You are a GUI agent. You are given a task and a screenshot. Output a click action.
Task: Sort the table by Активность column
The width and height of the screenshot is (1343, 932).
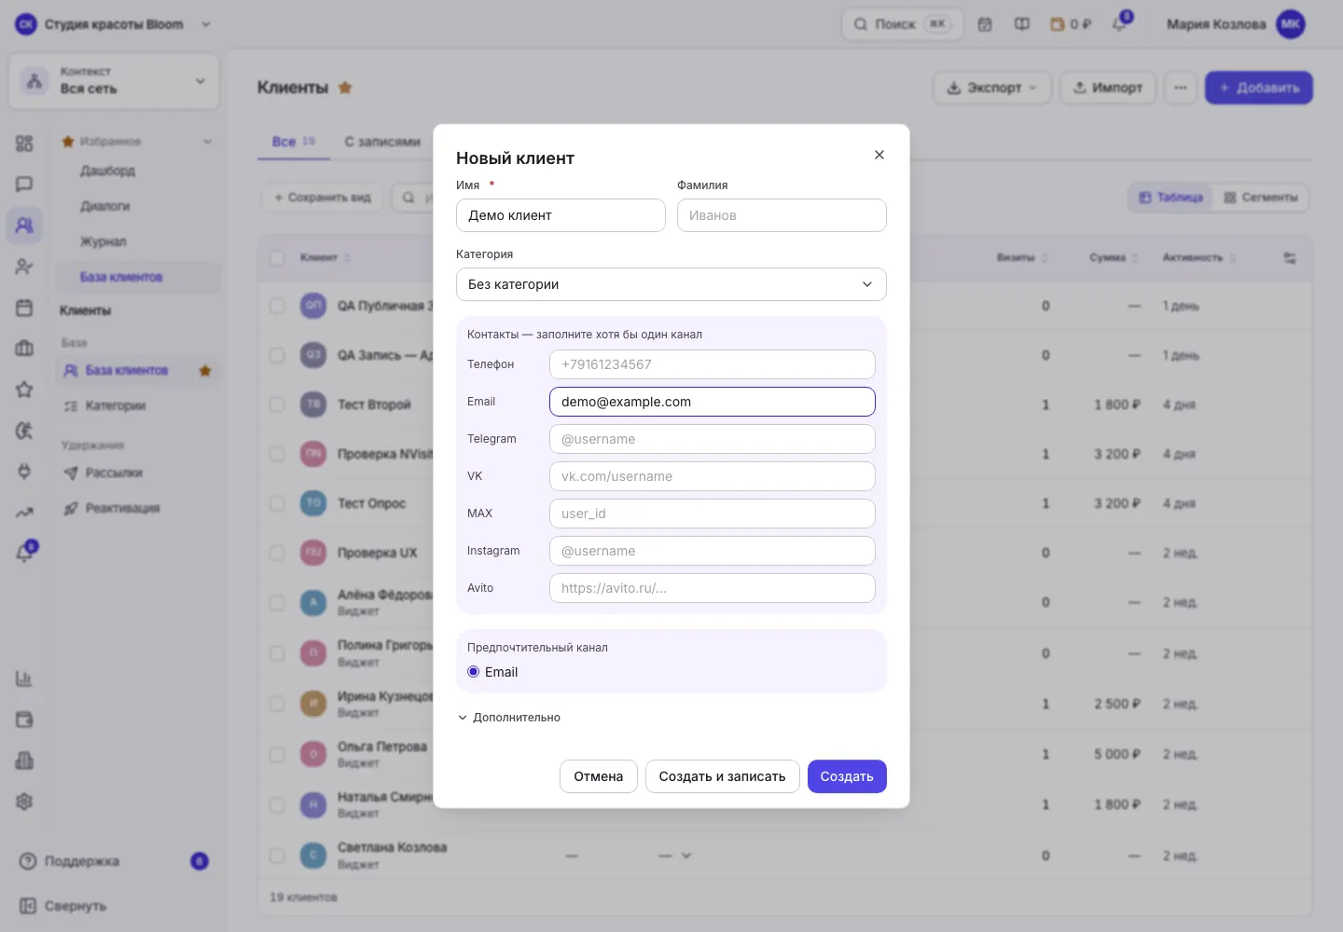tap(1198, 257)
